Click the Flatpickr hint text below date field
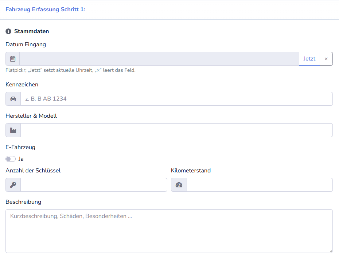This screenshot has width=339, height=265. [70, 70]
